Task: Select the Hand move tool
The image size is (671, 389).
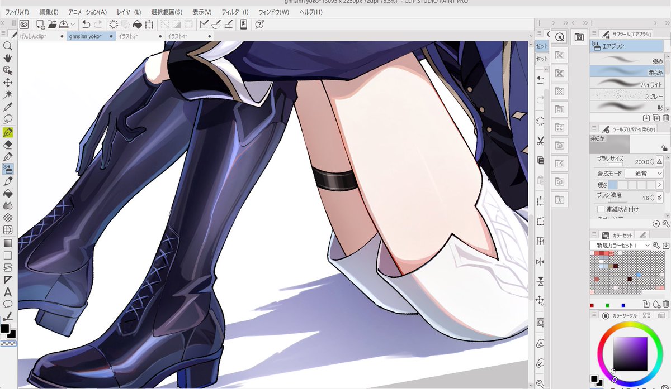Action: coord(8,58)
